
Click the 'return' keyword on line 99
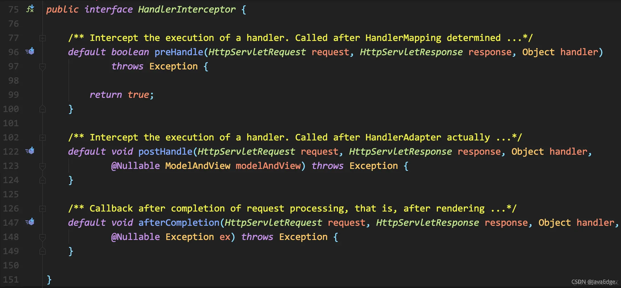click(x=106, y=95)
